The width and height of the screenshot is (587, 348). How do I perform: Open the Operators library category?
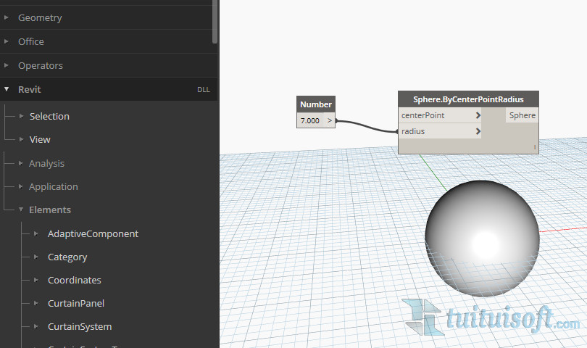[x=41, y=65]
